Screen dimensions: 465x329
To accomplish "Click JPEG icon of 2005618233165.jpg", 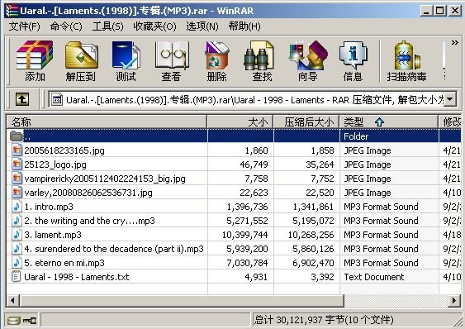I will point(17,150).
